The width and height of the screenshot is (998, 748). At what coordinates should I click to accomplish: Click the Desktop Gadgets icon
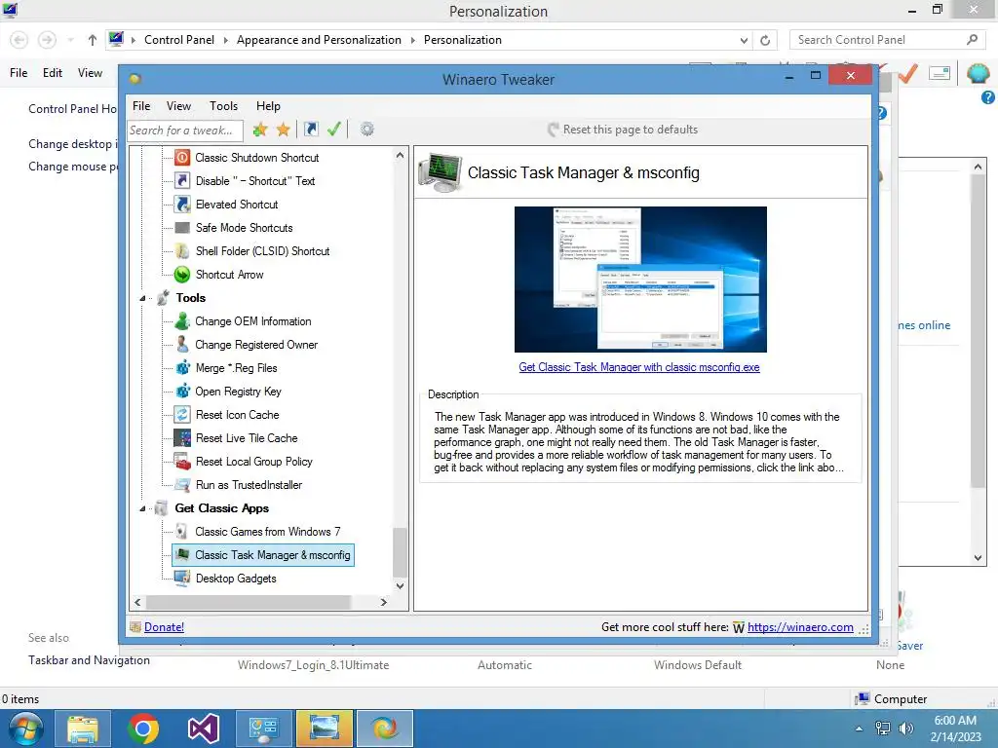point(182,579)
